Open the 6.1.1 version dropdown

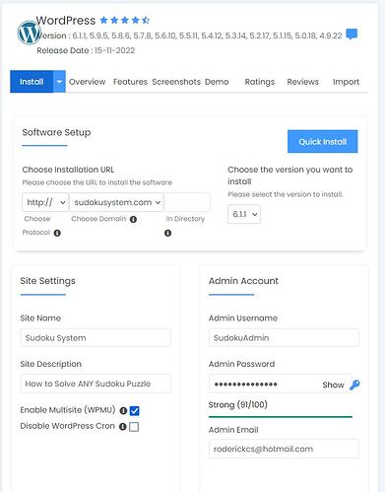(244, 214)
